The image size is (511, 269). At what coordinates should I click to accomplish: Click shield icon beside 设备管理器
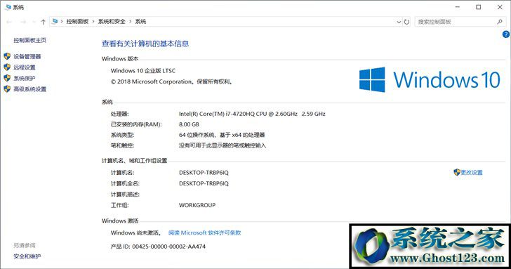7,56
